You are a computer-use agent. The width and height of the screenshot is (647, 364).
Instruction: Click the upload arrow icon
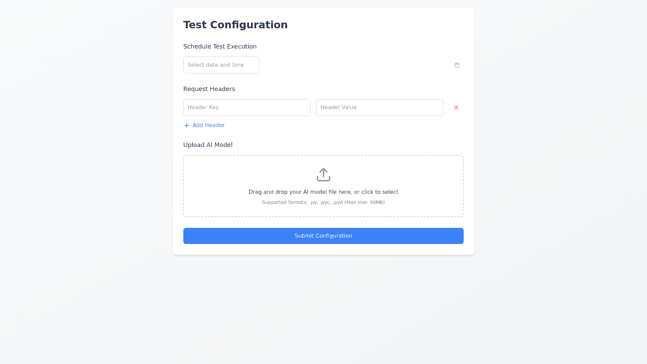click(323, 175)
